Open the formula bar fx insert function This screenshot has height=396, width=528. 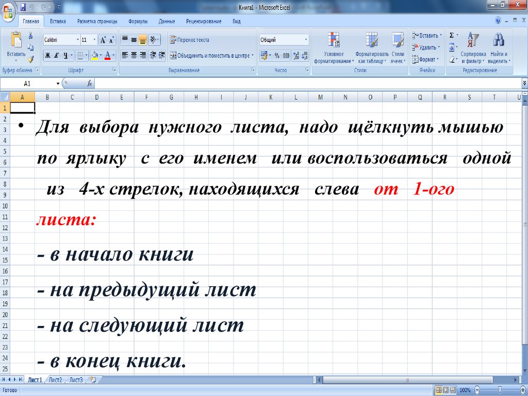90,83
